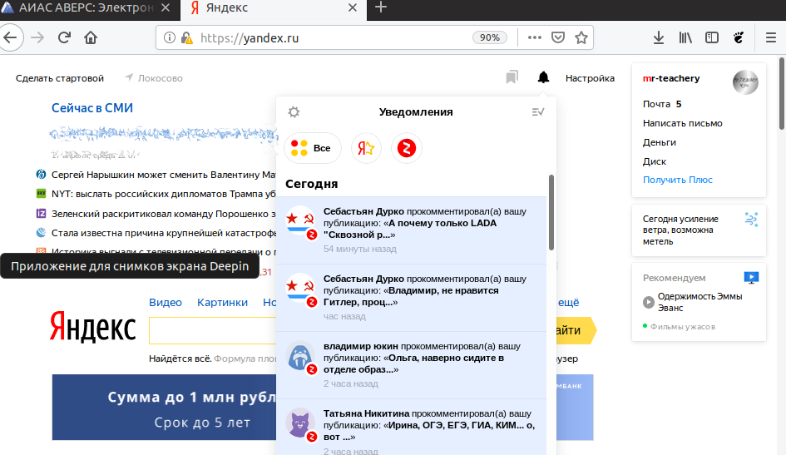The height and width of the screenshot is (455, 786).
Task: Reload the Yandex page
Action: point(64,37)
